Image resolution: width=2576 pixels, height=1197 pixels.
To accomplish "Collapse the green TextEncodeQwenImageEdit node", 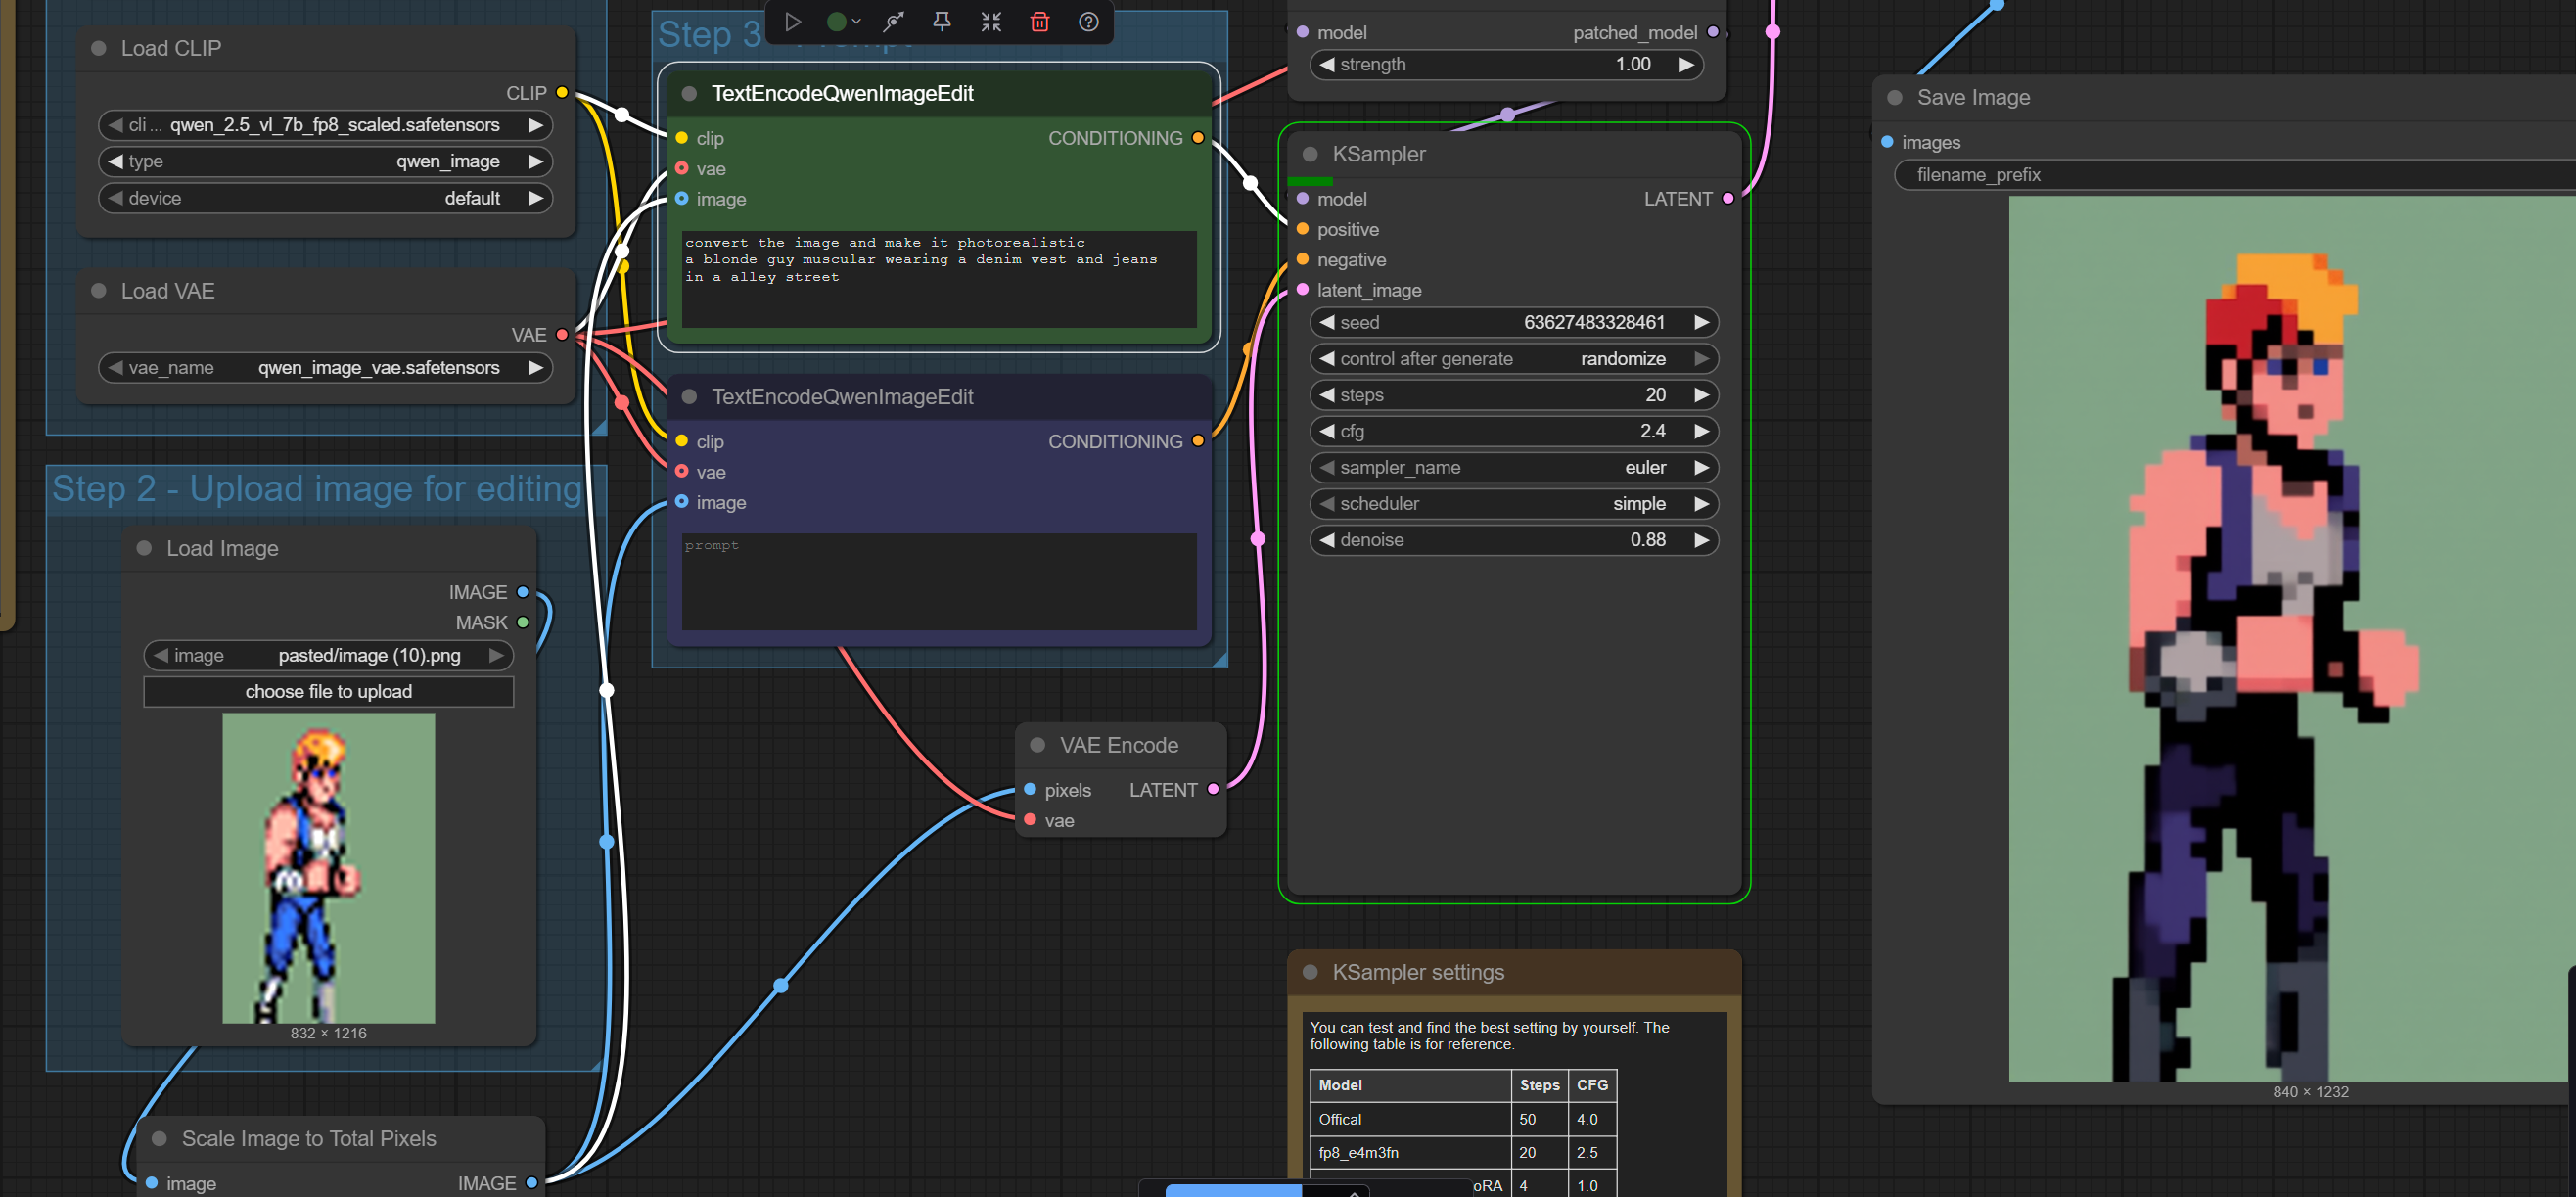I will pos(689,93).
